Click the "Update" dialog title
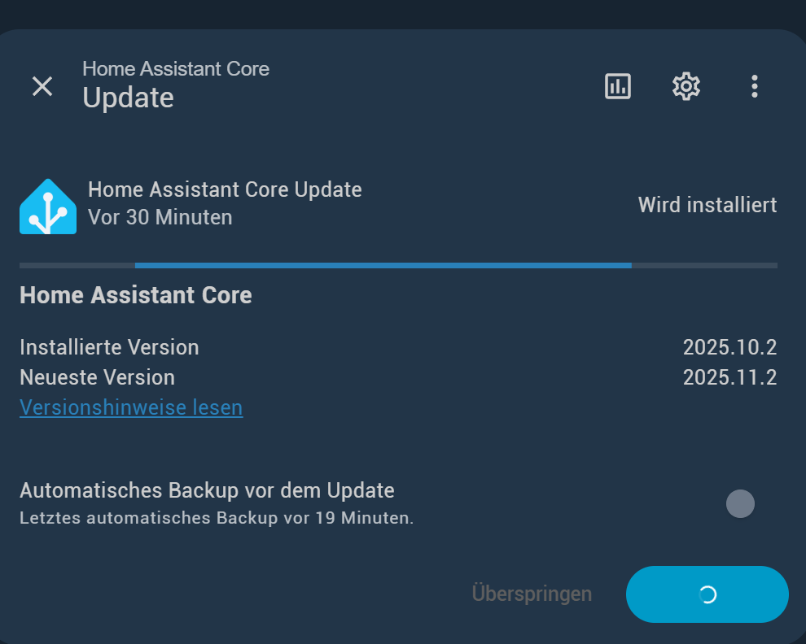This screenshot has width=806, height=644. click(x=128, y=98)
